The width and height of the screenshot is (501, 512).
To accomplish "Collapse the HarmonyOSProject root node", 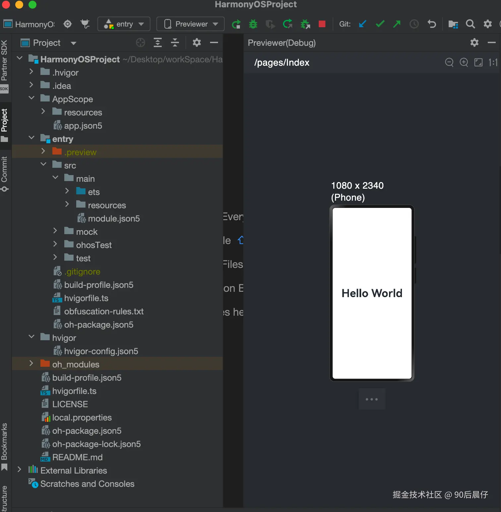I will [x=20, y=58].
